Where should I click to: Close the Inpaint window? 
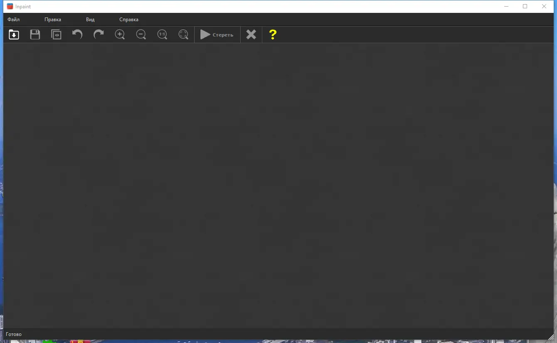[544, 6]
